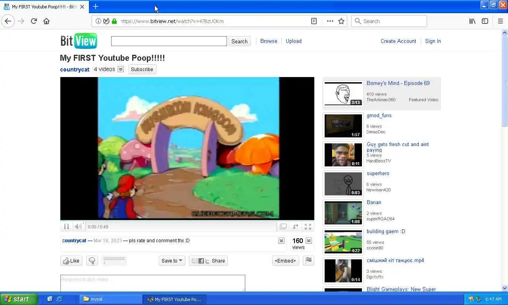508x305 pixels.
Task: Open the Windows start menu
Action: point(19,299)
